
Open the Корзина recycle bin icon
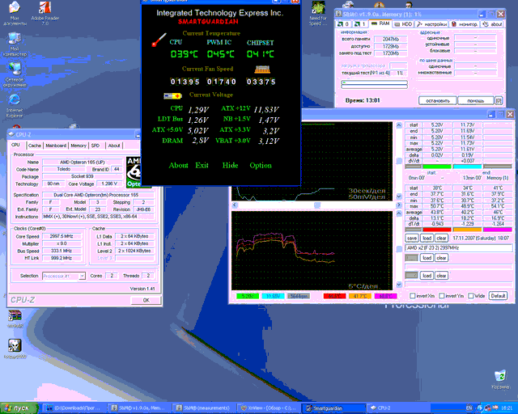(x=500, y=380)
